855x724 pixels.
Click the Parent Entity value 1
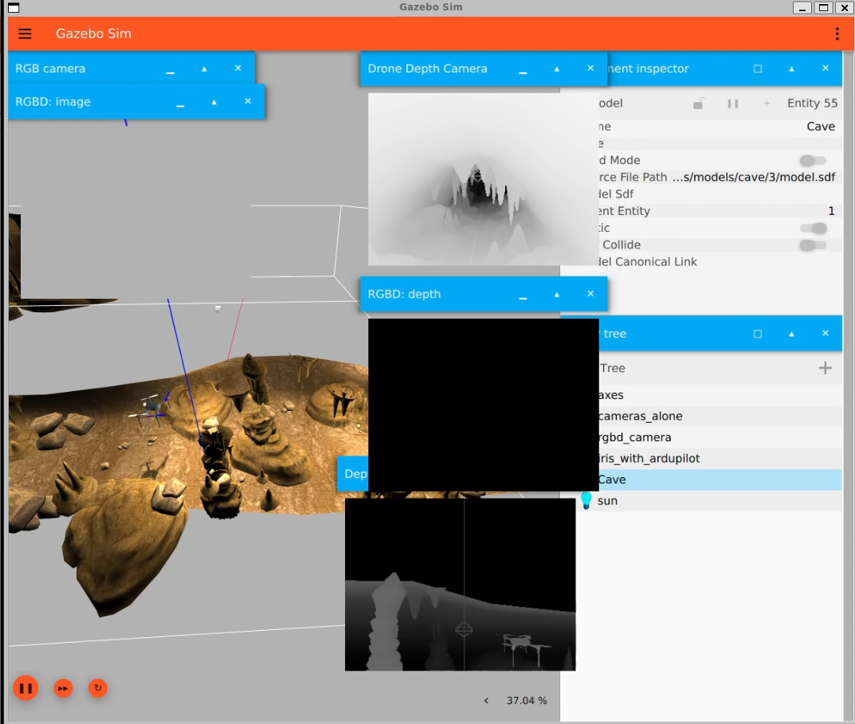pyautogui.click(x=831, y=211)
